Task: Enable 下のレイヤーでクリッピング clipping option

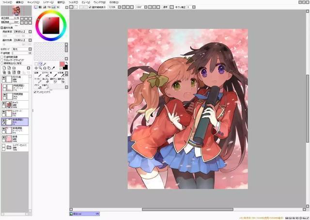Action: tap(2, 60)
